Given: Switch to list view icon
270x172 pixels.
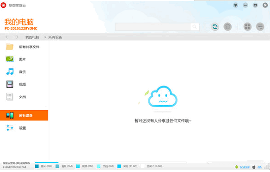Looking at the screenshot, I should click(260, 27).
